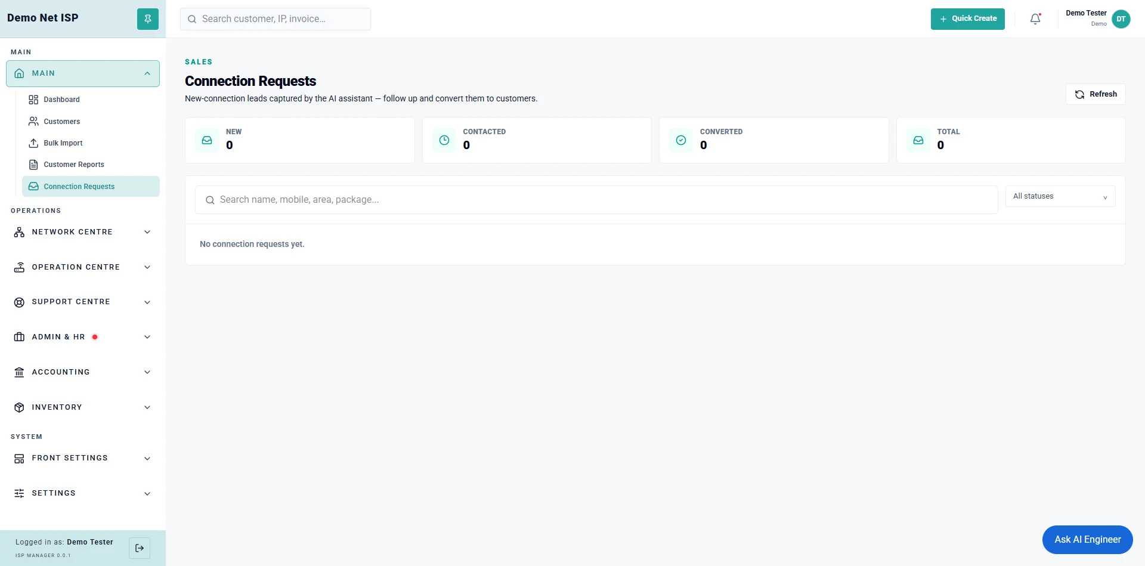Click the CONTACTED card clock icon
The image size is (1145, 566).
pyautogui.click(x=444, y=140)
